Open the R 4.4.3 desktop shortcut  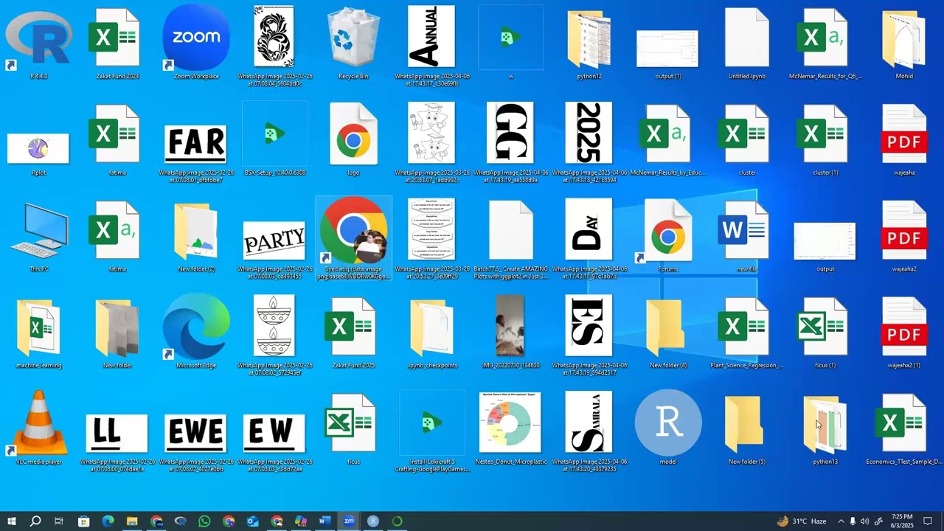point(38,38)
